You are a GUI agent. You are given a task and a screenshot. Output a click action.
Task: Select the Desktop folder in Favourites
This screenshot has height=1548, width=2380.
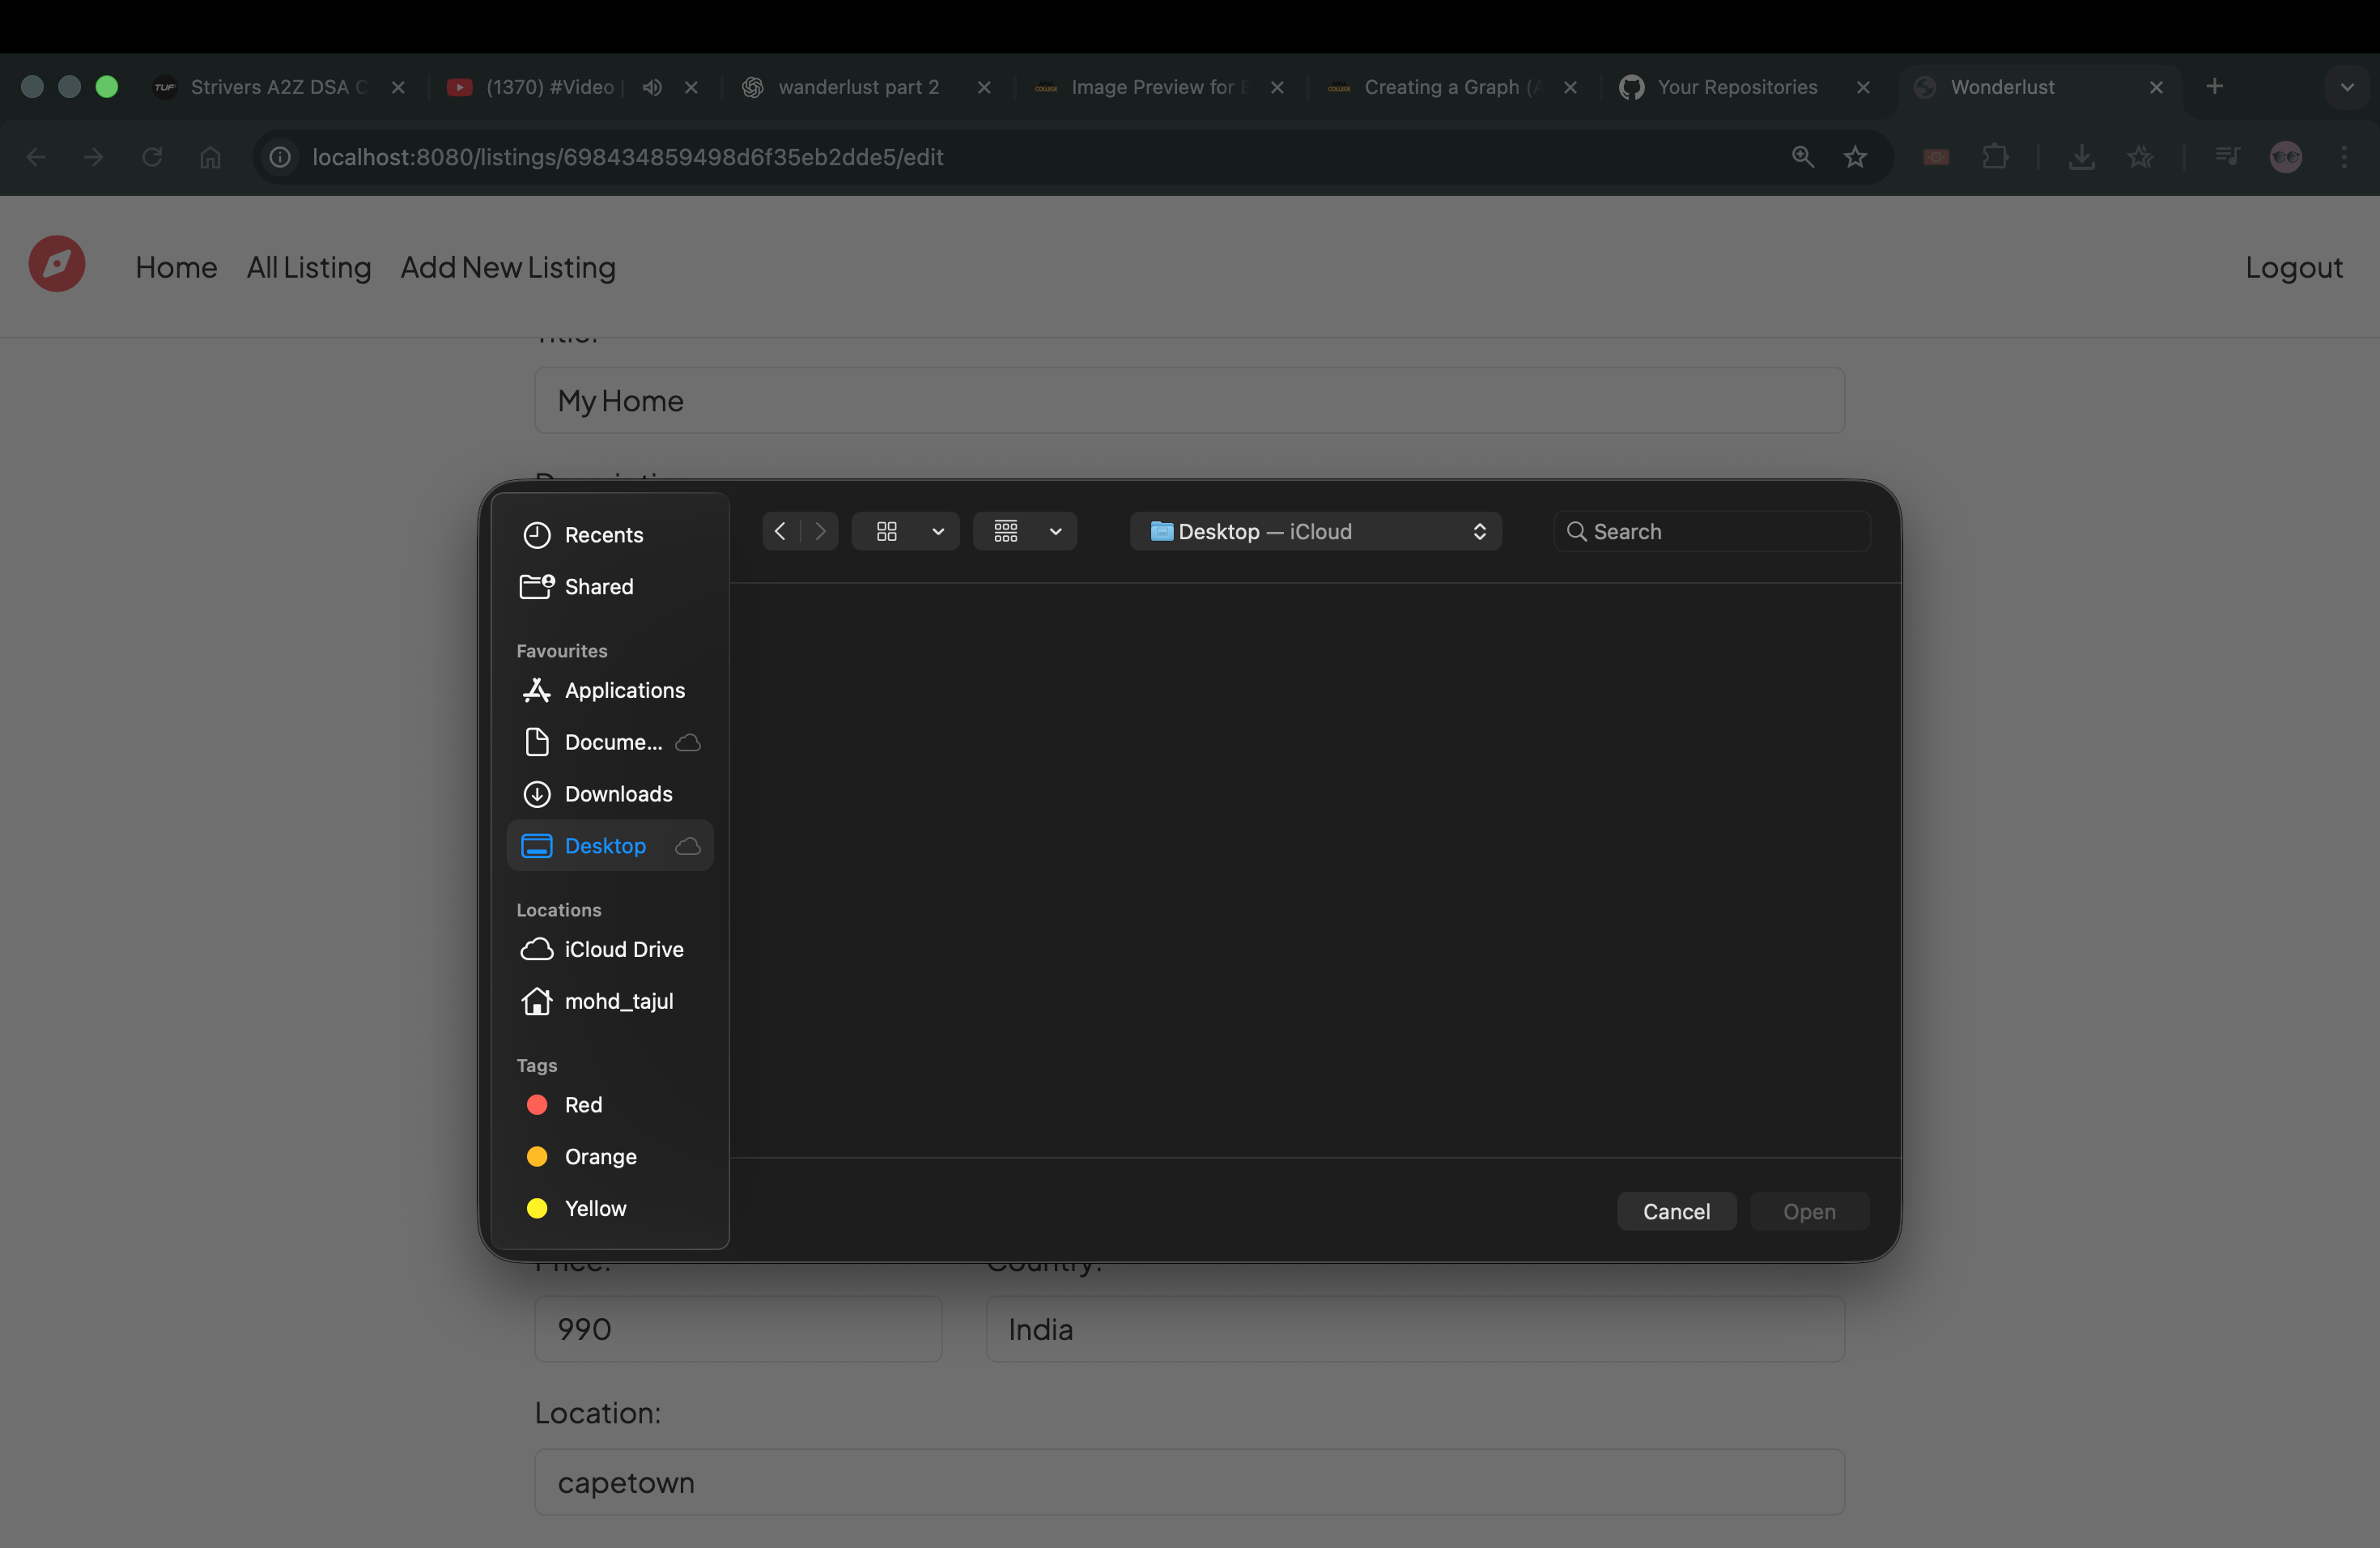tap(610, 846)
